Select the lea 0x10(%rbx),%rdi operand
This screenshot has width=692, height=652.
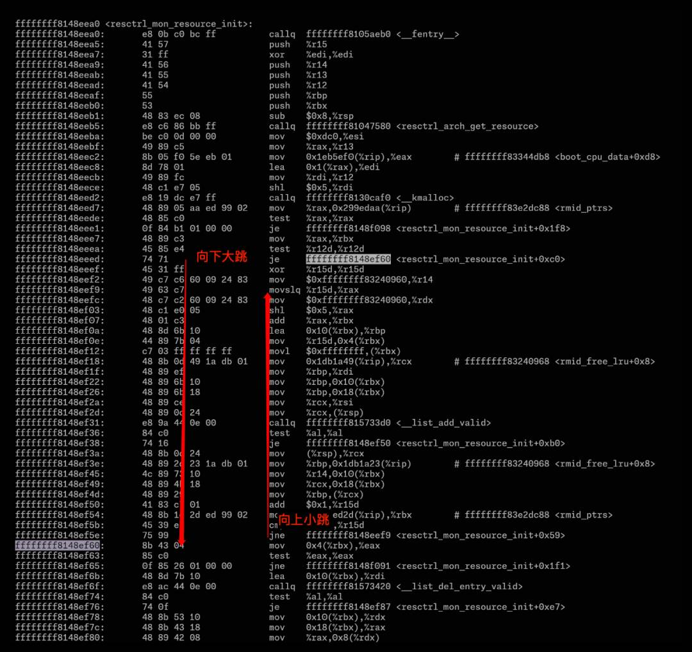[345, 576]
